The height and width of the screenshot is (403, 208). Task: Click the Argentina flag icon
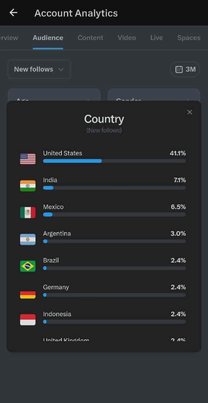coord(28,239)
